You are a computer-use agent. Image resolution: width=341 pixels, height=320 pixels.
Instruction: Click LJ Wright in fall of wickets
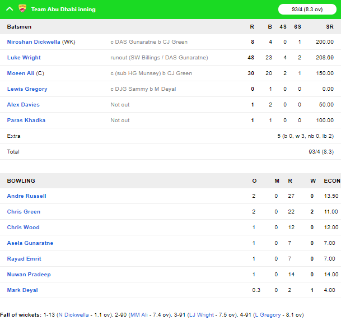202,315
